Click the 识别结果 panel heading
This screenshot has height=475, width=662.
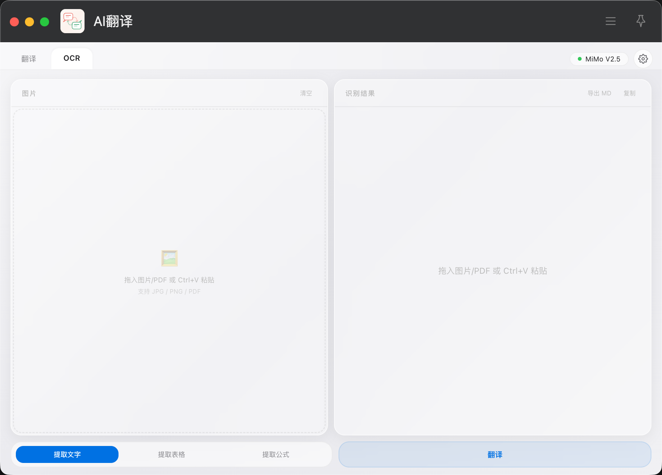(360, 93)
